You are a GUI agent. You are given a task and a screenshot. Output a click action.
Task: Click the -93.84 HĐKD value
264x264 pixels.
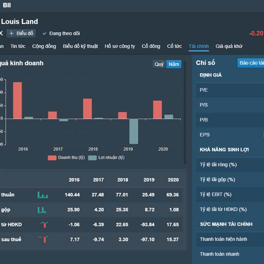(147, 224)
